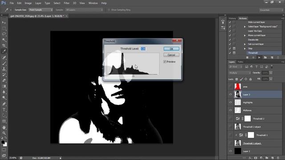The image size is (285, 160).
Task: Filter layers by pixel type icon
Action: click(x=247, y=67)
